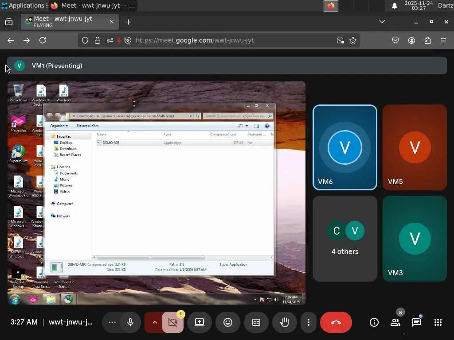
Task: Open the site permissions icon in address bar
Action: (110, 40)
